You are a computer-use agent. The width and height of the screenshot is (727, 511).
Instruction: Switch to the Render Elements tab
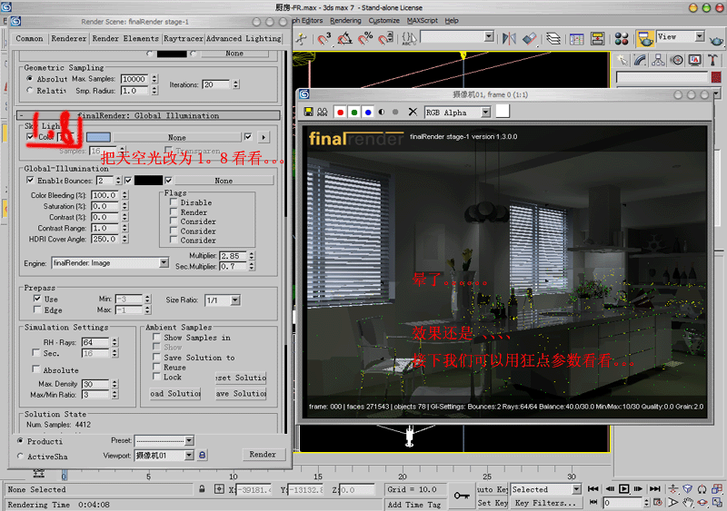coord(125,38)
